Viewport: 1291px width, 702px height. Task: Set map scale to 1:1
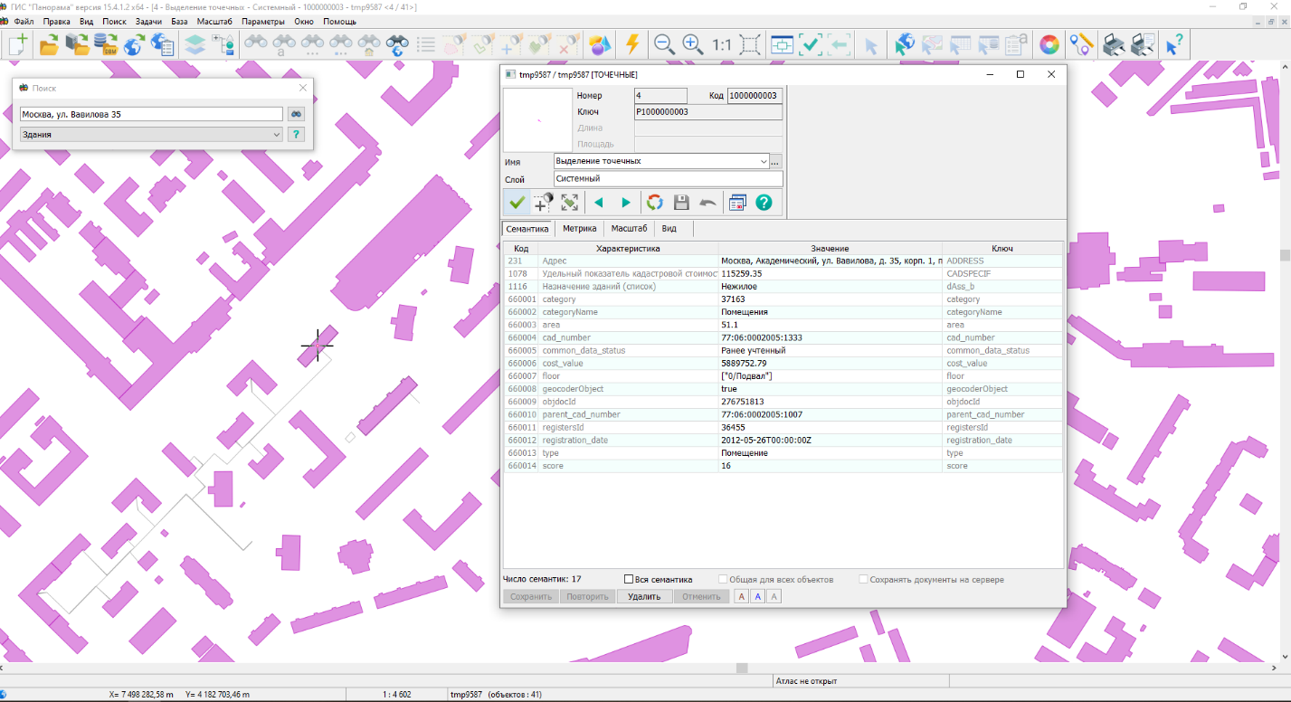722,44
